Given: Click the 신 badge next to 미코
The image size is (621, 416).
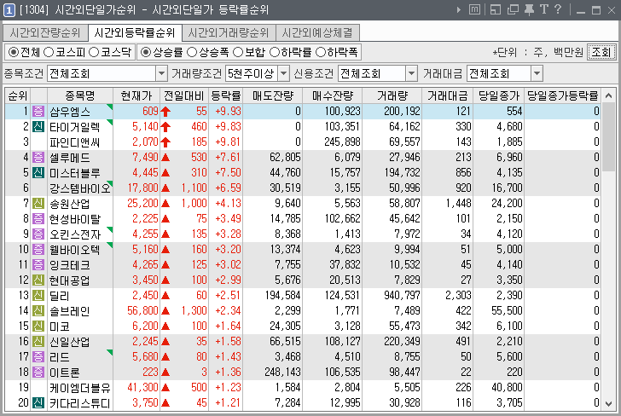Looking at the screenshot, I should point(38,326).
